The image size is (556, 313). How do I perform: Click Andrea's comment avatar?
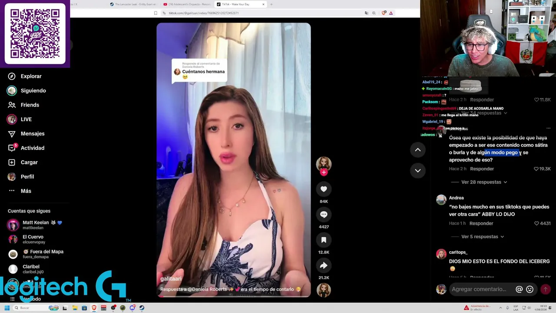coord(441,200)
